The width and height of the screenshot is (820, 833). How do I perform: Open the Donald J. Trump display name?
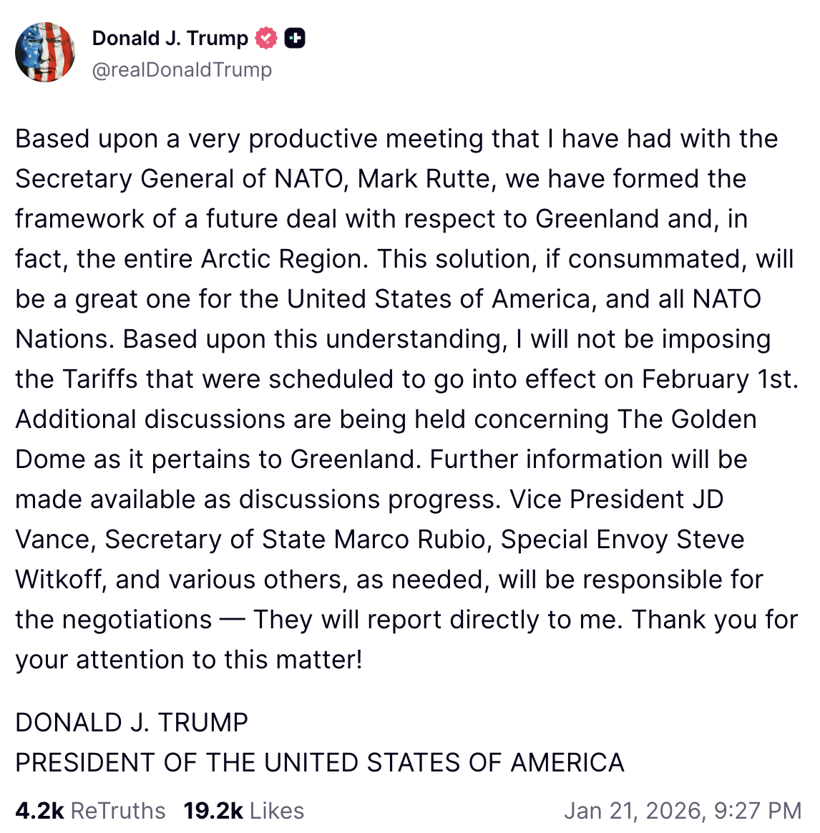coord(170,38)
